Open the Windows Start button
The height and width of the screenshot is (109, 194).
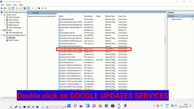tap(69, 106)
